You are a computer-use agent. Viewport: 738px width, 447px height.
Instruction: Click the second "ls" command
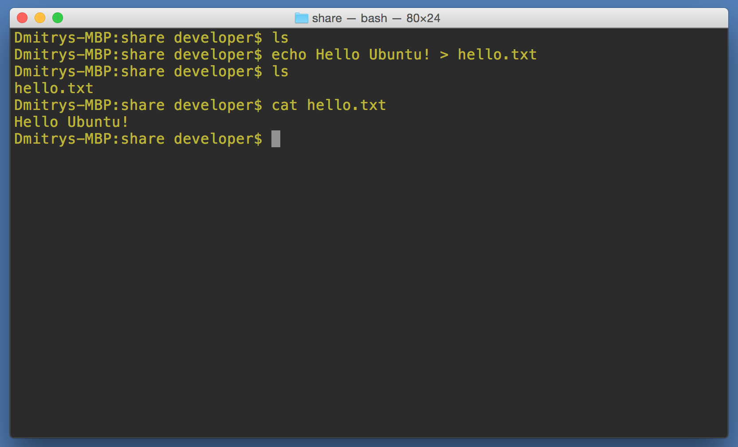pos(280,71)
